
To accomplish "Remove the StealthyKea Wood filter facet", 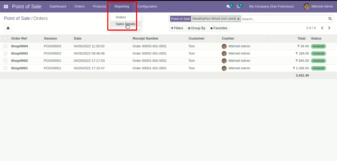I will point(238,19).
